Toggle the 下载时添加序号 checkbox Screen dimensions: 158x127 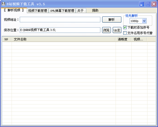(125, 27)
